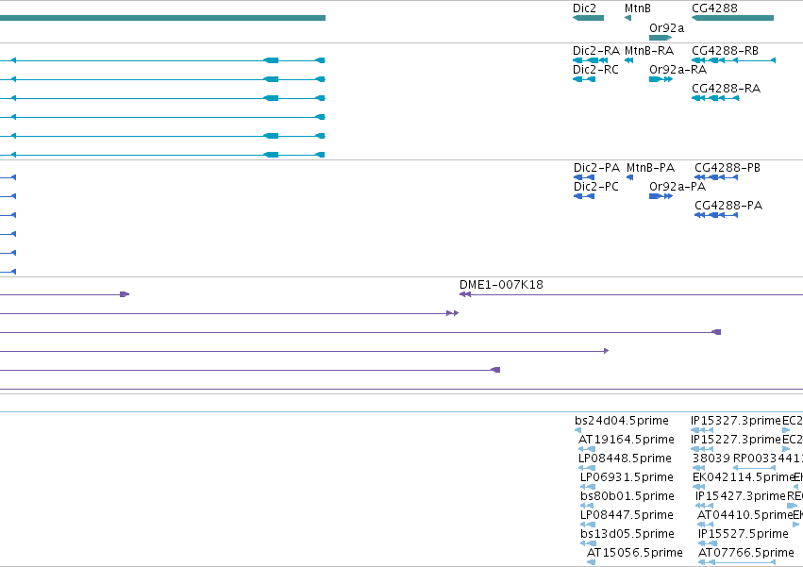Open the MtnB-PA protein label
The image size is (803, 567).
[650, 168]
